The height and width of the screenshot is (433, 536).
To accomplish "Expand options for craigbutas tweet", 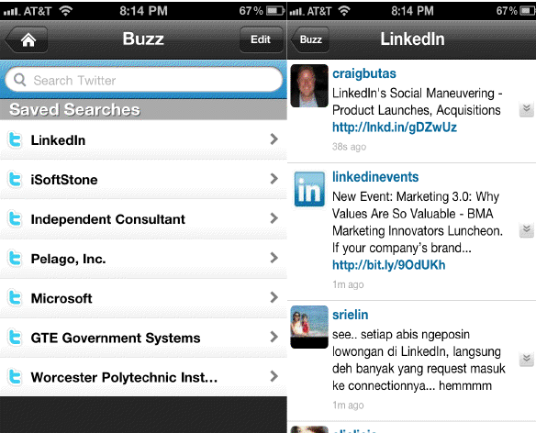I will click(527, 109).
